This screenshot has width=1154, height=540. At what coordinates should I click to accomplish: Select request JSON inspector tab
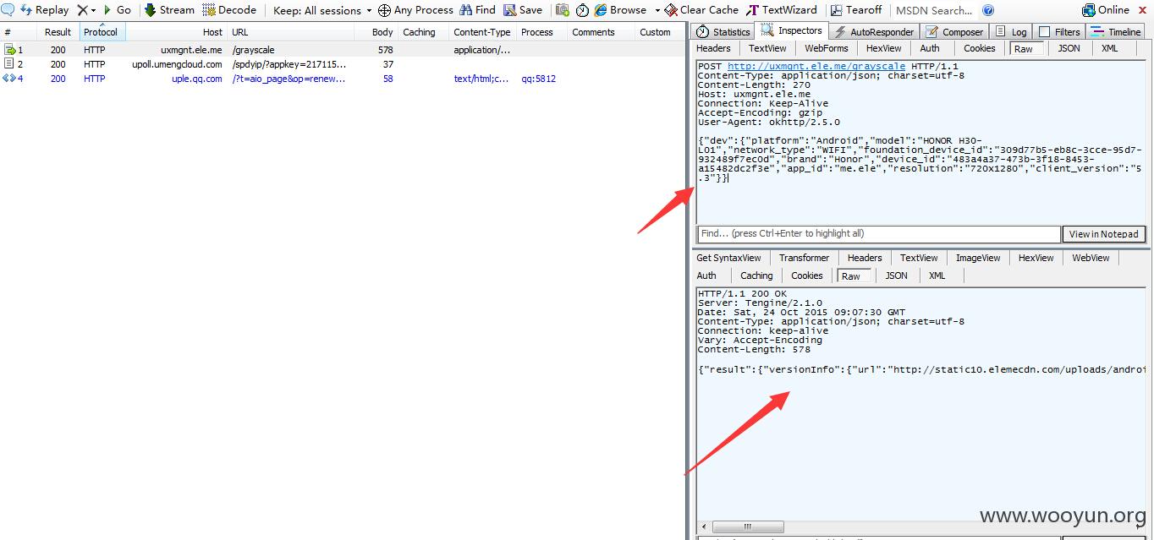point(1069,48)
